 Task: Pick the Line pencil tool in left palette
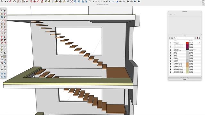[2, 21]
